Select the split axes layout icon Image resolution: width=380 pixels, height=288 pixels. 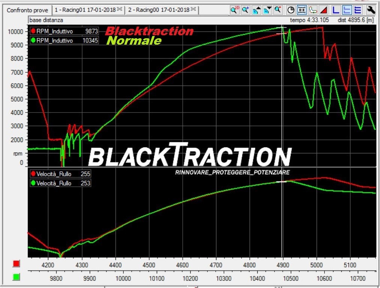click(x=347, y=10)
